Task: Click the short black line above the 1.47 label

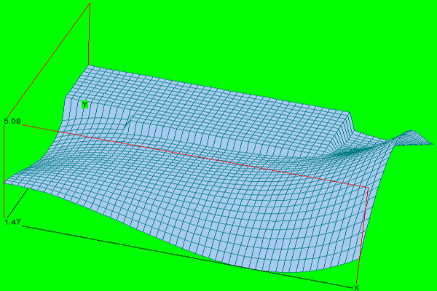Action: [x=17, y=202]
